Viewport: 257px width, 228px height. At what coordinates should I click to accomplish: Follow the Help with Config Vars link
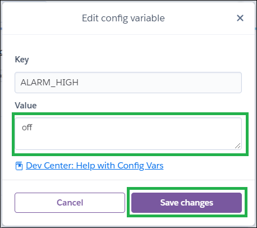click(95, 166)
